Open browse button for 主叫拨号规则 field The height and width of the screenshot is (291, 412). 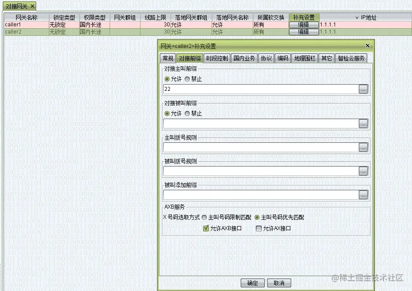click(x=363, y=147)
